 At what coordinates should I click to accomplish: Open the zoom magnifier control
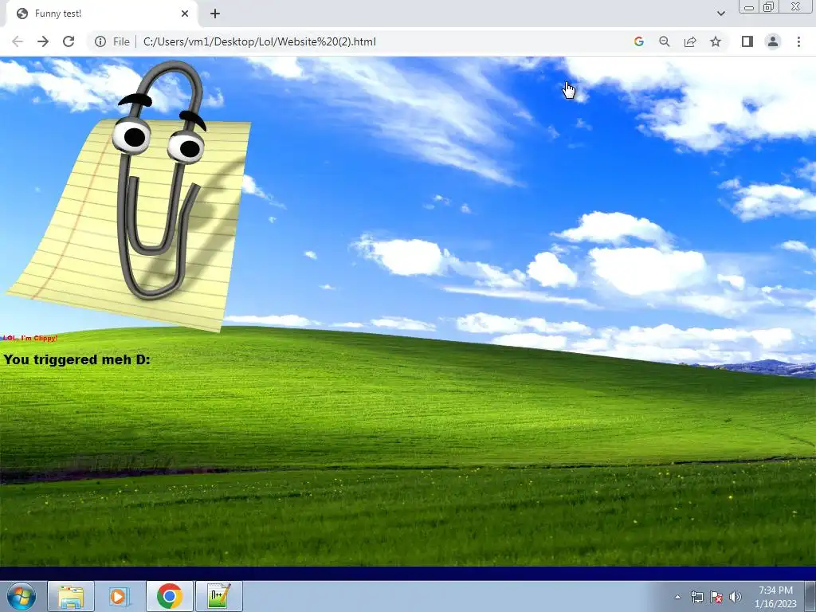(665, 41)
